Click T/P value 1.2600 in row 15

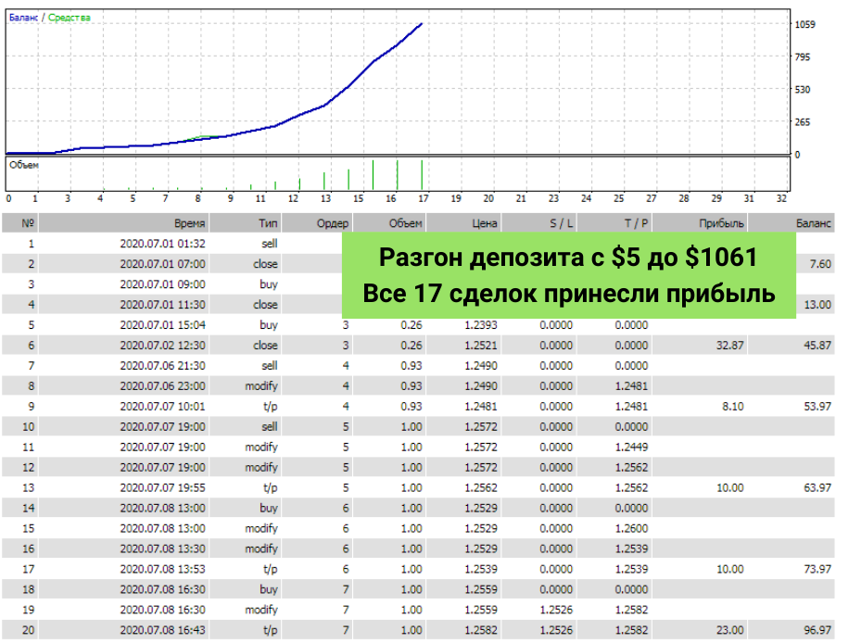(x=631, y=528)
